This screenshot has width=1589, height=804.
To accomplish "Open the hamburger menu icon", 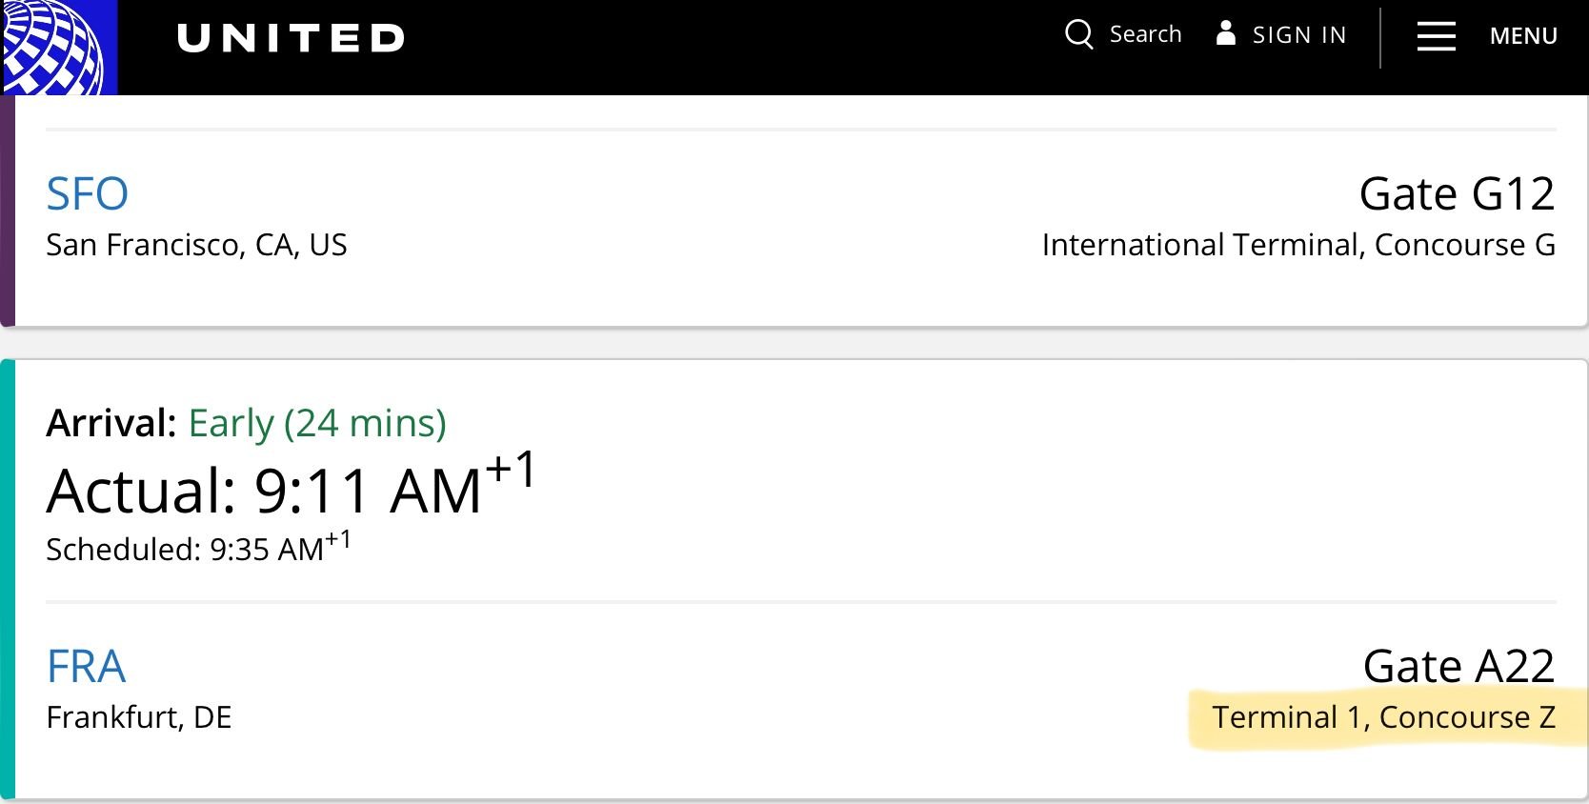I will [x=1436, y=36].
